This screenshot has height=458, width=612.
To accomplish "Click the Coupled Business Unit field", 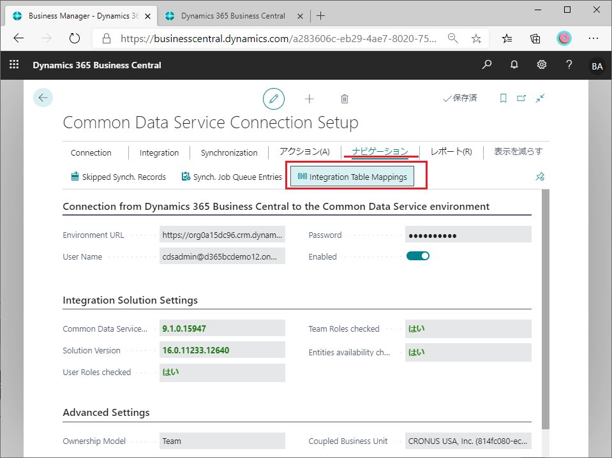I will click(468, 441).
